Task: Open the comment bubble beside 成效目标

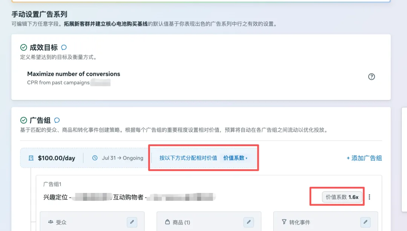Action: pyautogui.click(x=64, y=47)
